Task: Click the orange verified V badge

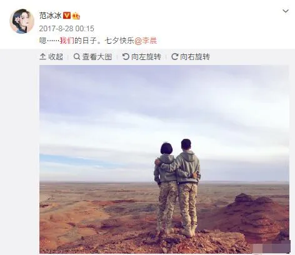Action: click(x=67, y=16)
